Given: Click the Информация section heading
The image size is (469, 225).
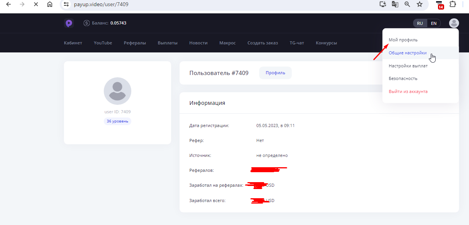Looking at the screenshot, I should (x=207, y=103).
